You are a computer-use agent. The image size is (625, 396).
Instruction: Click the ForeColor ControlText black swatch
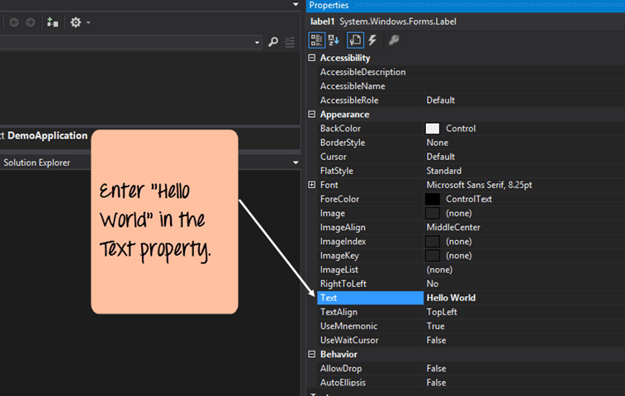433,199
